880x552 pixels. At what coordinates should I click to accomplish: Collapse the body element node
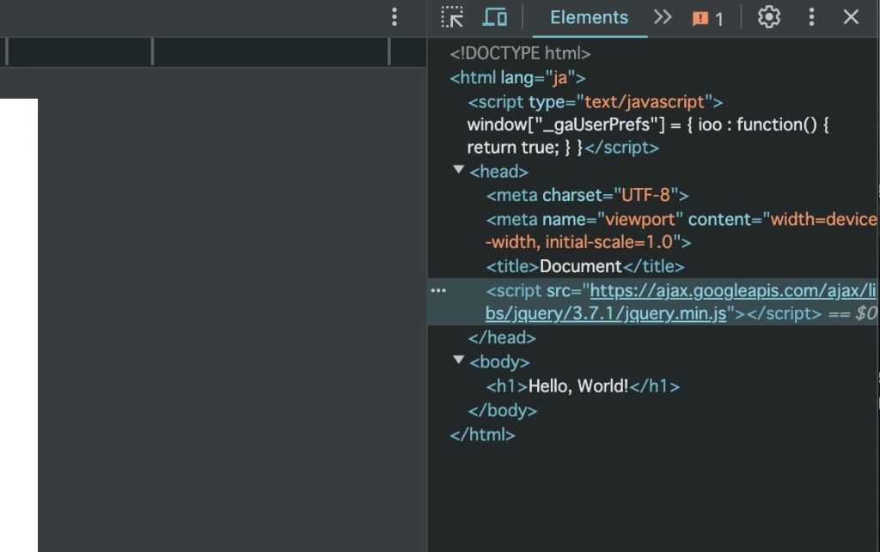459,360
